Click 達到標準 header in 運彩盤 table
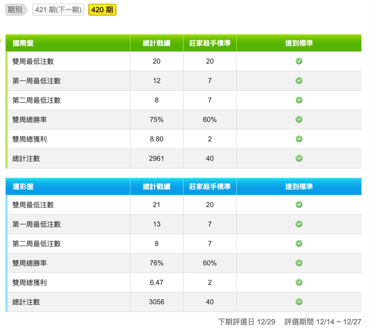The width and height of the screenshot is (370, 329). point(299,187)
